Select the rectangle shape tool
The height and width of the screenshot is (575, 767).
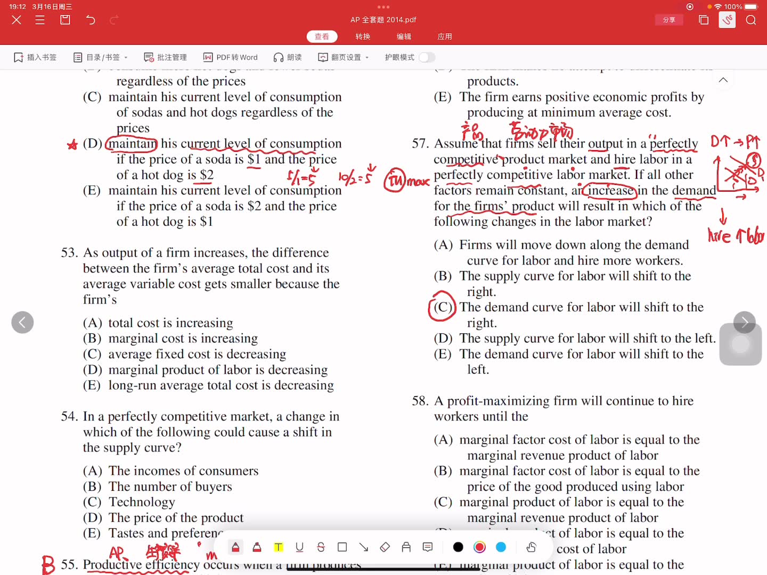(x=342, y=547)
